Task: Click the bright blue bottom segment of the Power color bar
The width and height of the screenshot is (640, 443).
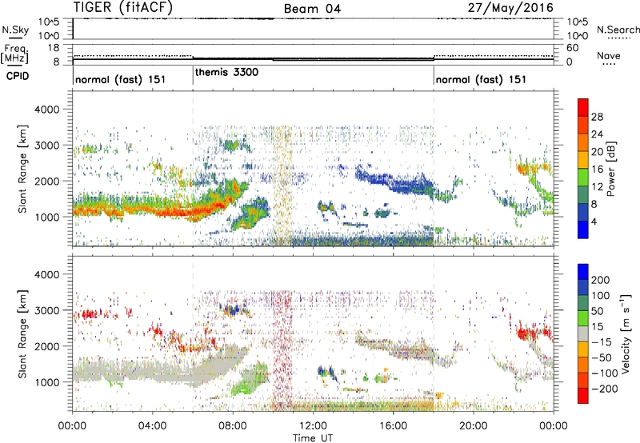Action: tap(583, 230)
